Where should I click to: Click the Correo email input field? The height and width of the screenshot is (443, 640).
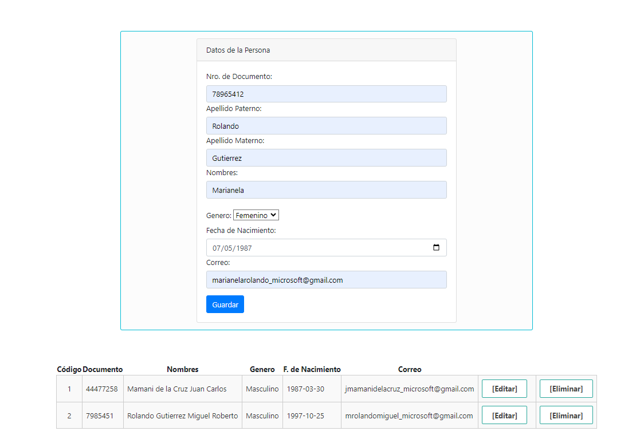coord(326,280)
